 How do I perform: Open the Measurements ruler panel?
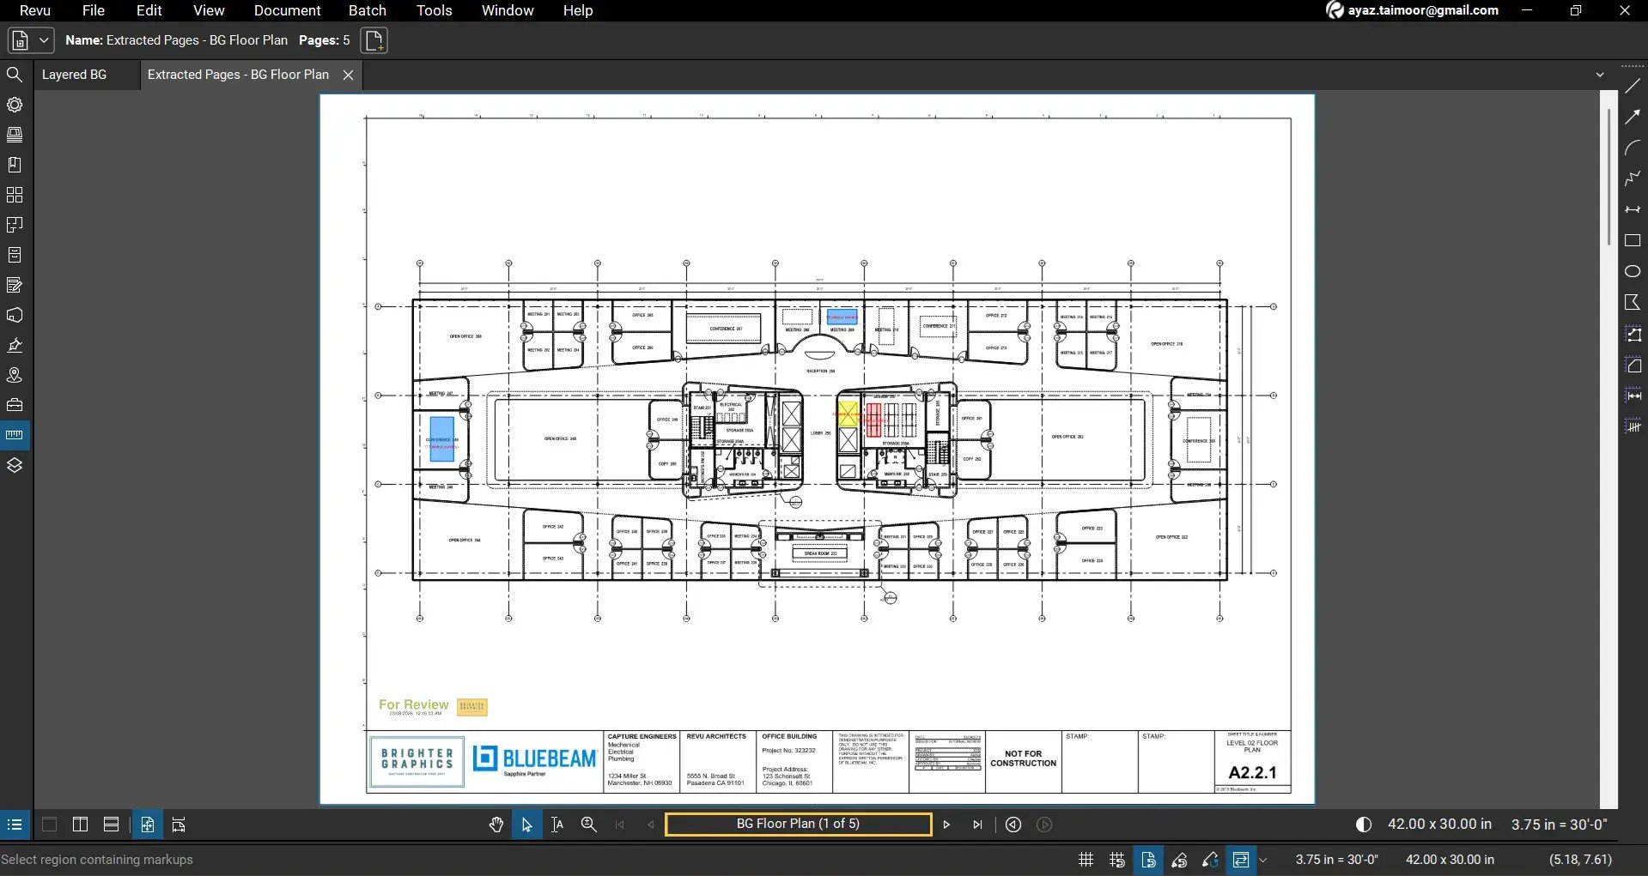(x=15, y=435)
